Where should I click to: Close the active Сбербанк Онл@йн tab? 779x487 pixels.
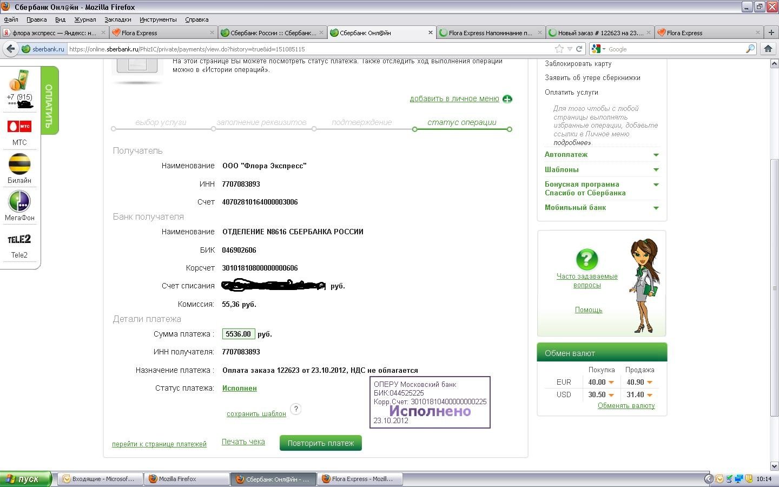[431, 32]
